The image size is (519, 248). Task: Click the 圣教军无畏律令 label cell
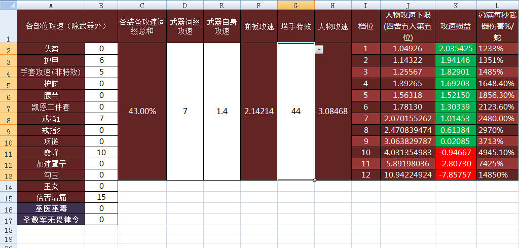[51, 220]
